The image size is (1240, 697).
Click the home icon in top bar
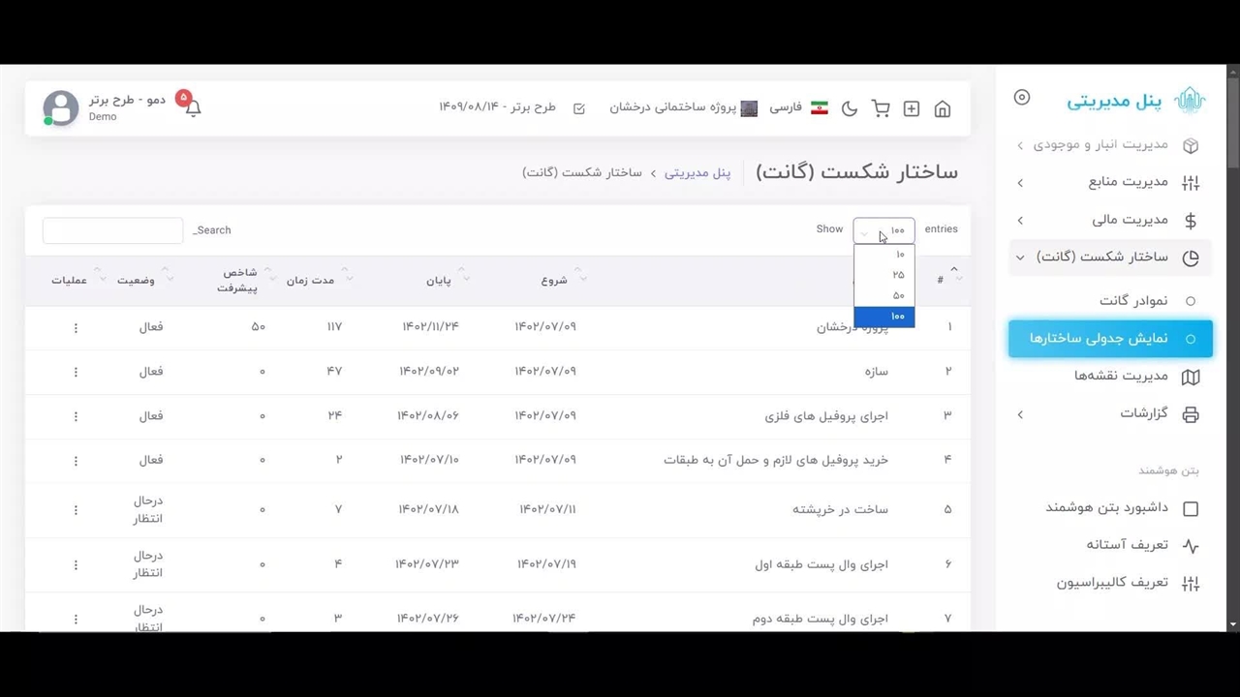(942, 109)
